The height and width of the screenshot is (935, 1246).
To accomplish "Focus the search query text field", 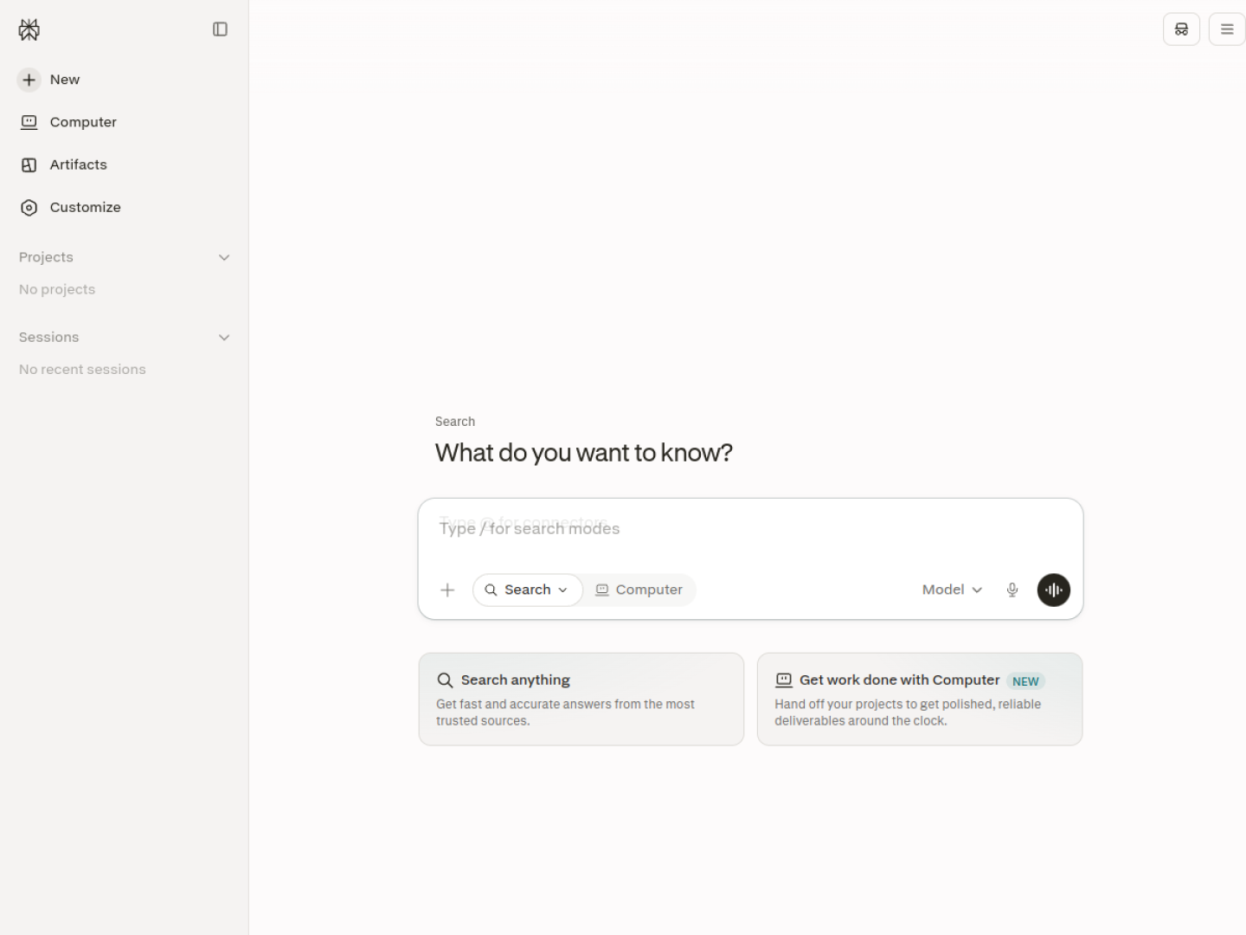I will tap(750, 529).
